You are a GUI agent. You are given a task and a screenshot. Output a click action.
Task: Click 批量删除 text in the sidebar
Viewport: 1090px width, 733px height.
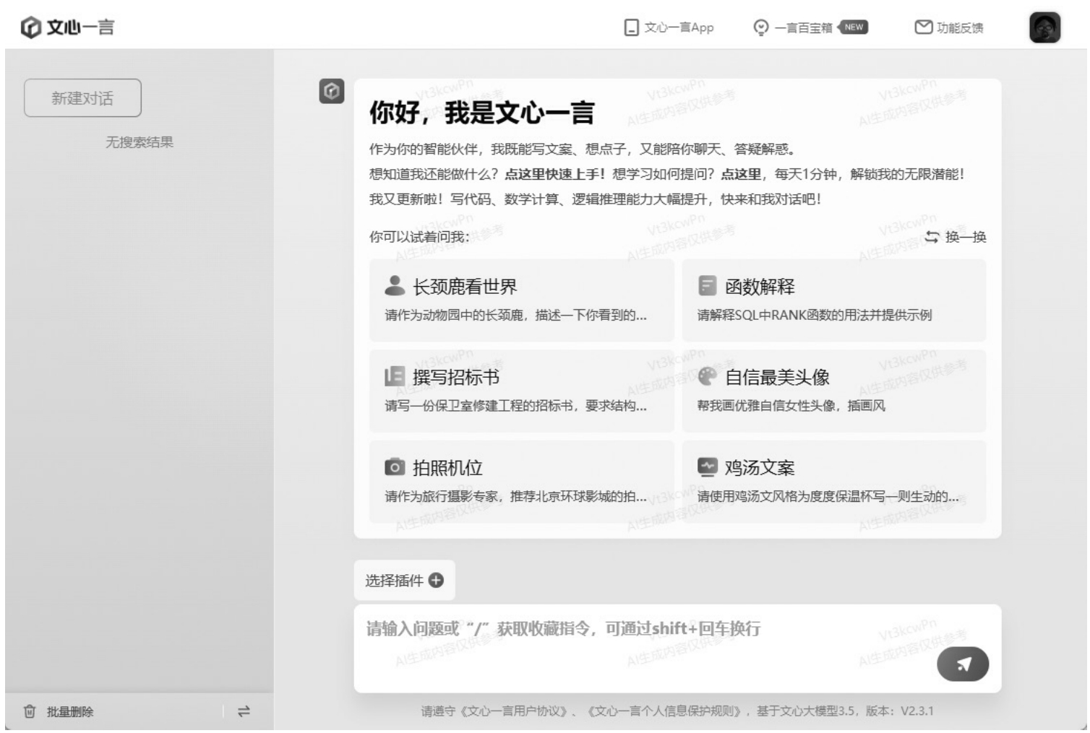pyautogui.click(x=70, y=711)
